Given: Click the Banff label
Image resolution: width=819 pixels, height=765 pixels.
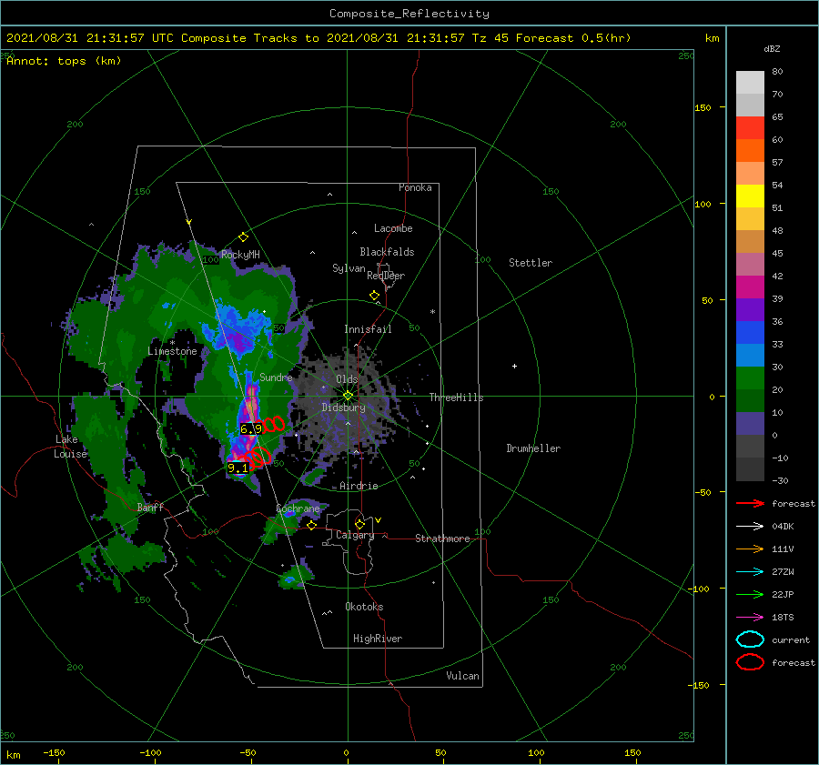Looking at the screenshot, I should [150, 508].
